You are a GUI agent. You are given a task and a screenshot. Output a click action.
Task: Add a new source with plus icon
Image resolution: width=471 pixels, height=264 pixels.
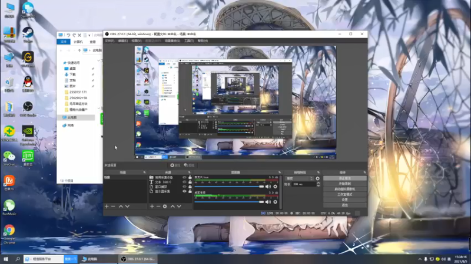152,207
